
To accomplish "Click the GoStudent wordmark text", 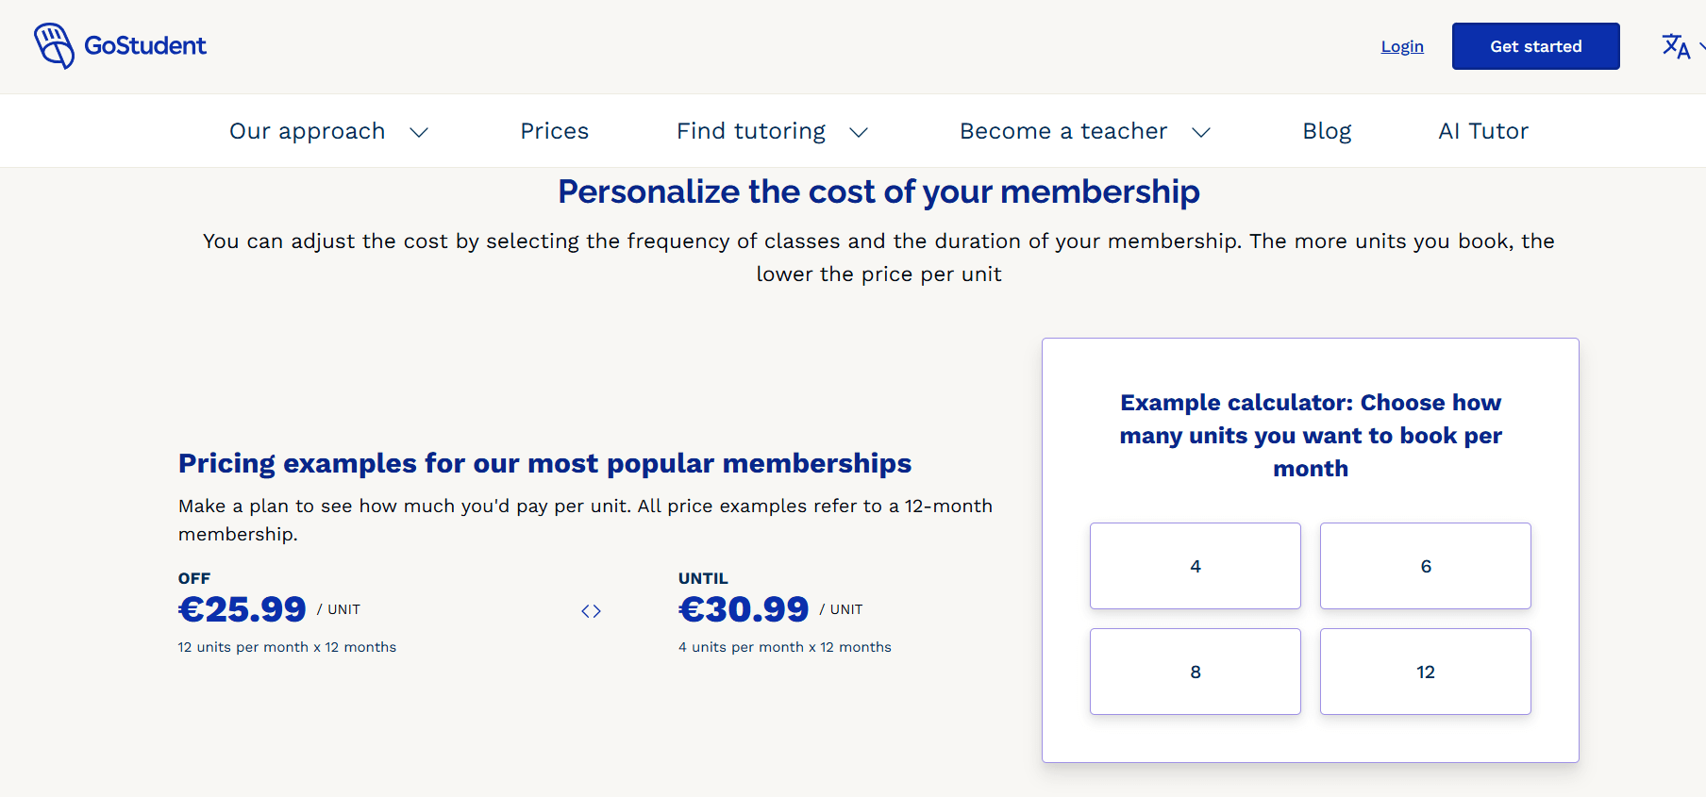I will pyautogui.click(x=145, y=45).
